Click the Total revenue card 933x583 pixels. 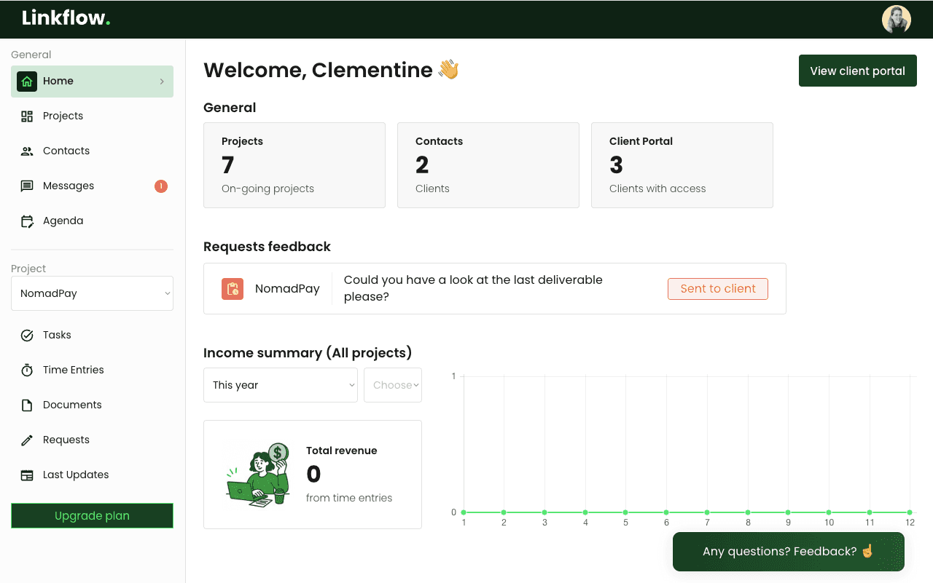[x=313, y=475]
